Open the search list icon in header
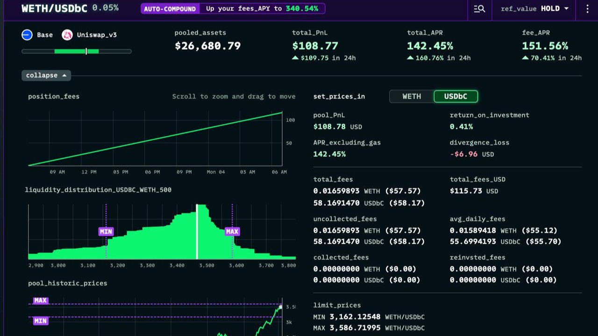This screenshot has height=336, width=598. [479, 9]
